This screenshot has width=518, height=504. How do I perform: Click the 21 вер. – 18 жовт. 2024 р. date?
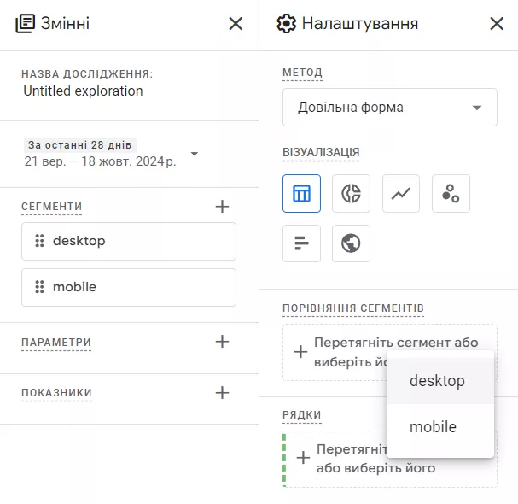pyautogui.click(x=100, y=161)
